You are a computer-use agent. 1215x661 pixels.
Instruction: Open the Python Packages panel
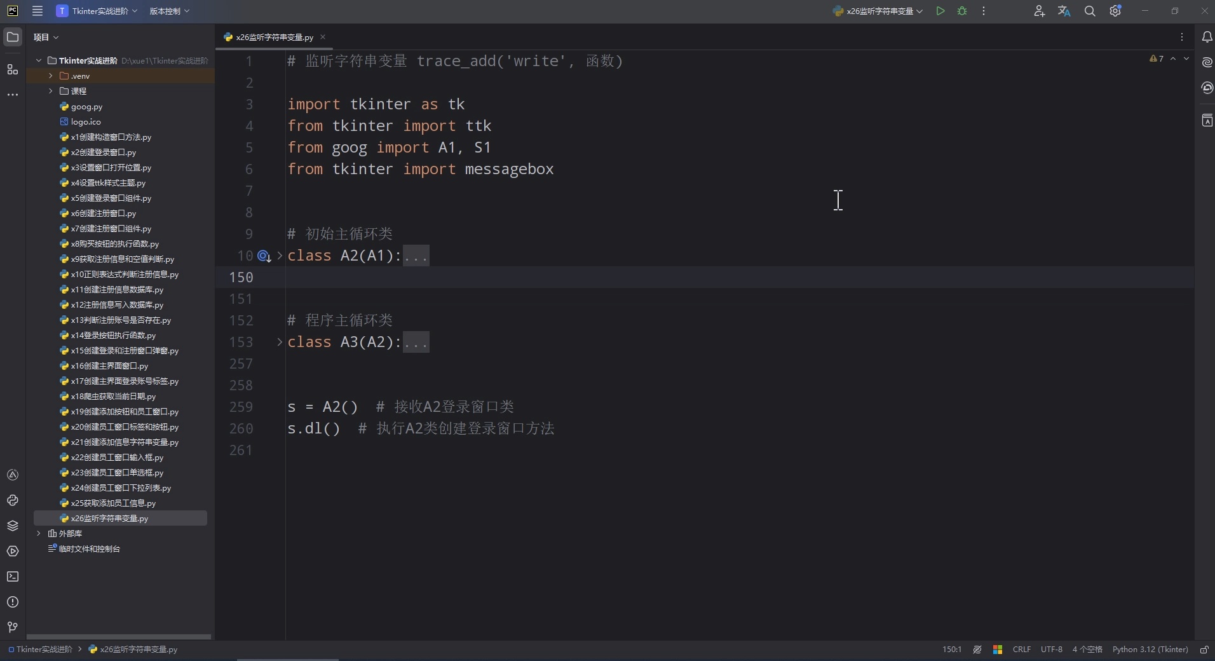pos(12,526)
